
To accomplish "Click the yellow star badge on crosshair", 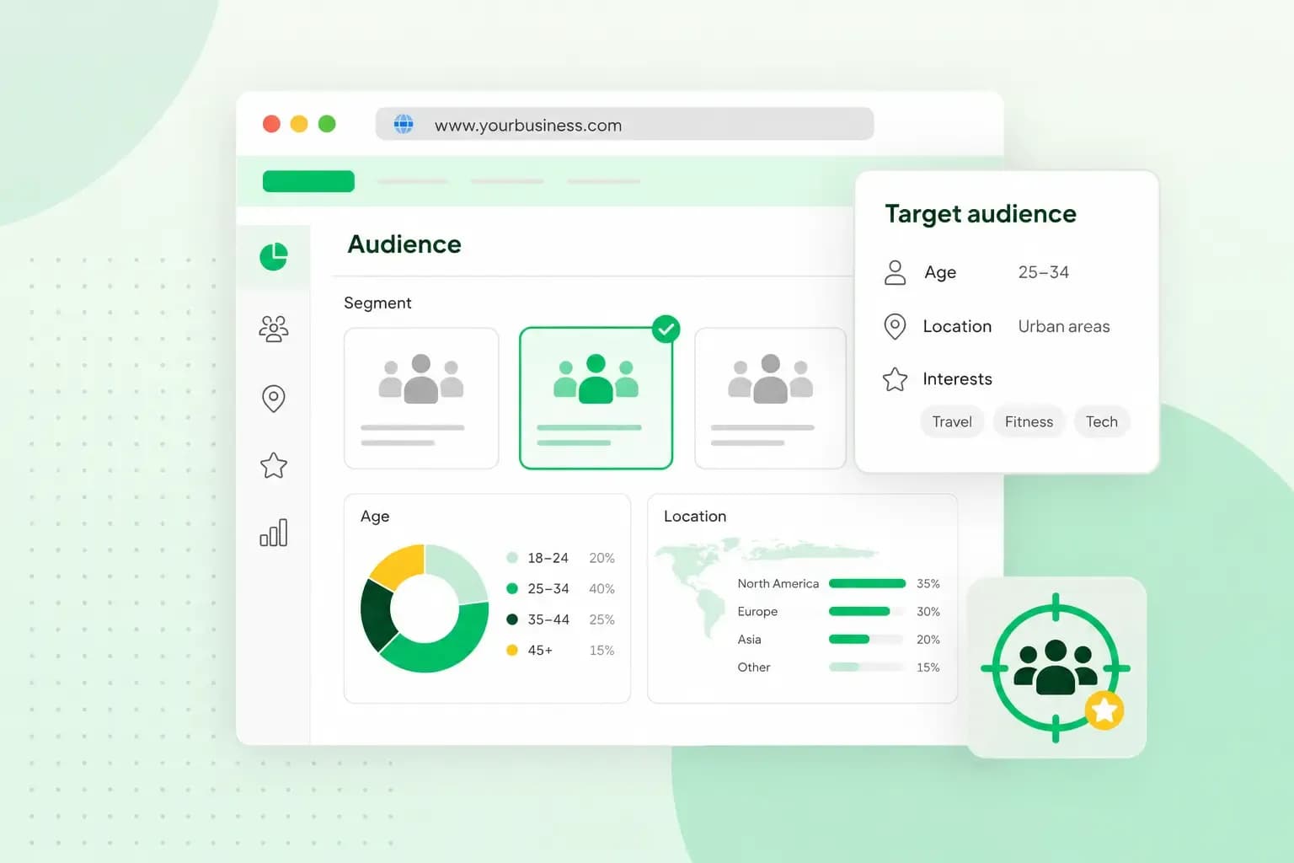I will pos(1104,710).
